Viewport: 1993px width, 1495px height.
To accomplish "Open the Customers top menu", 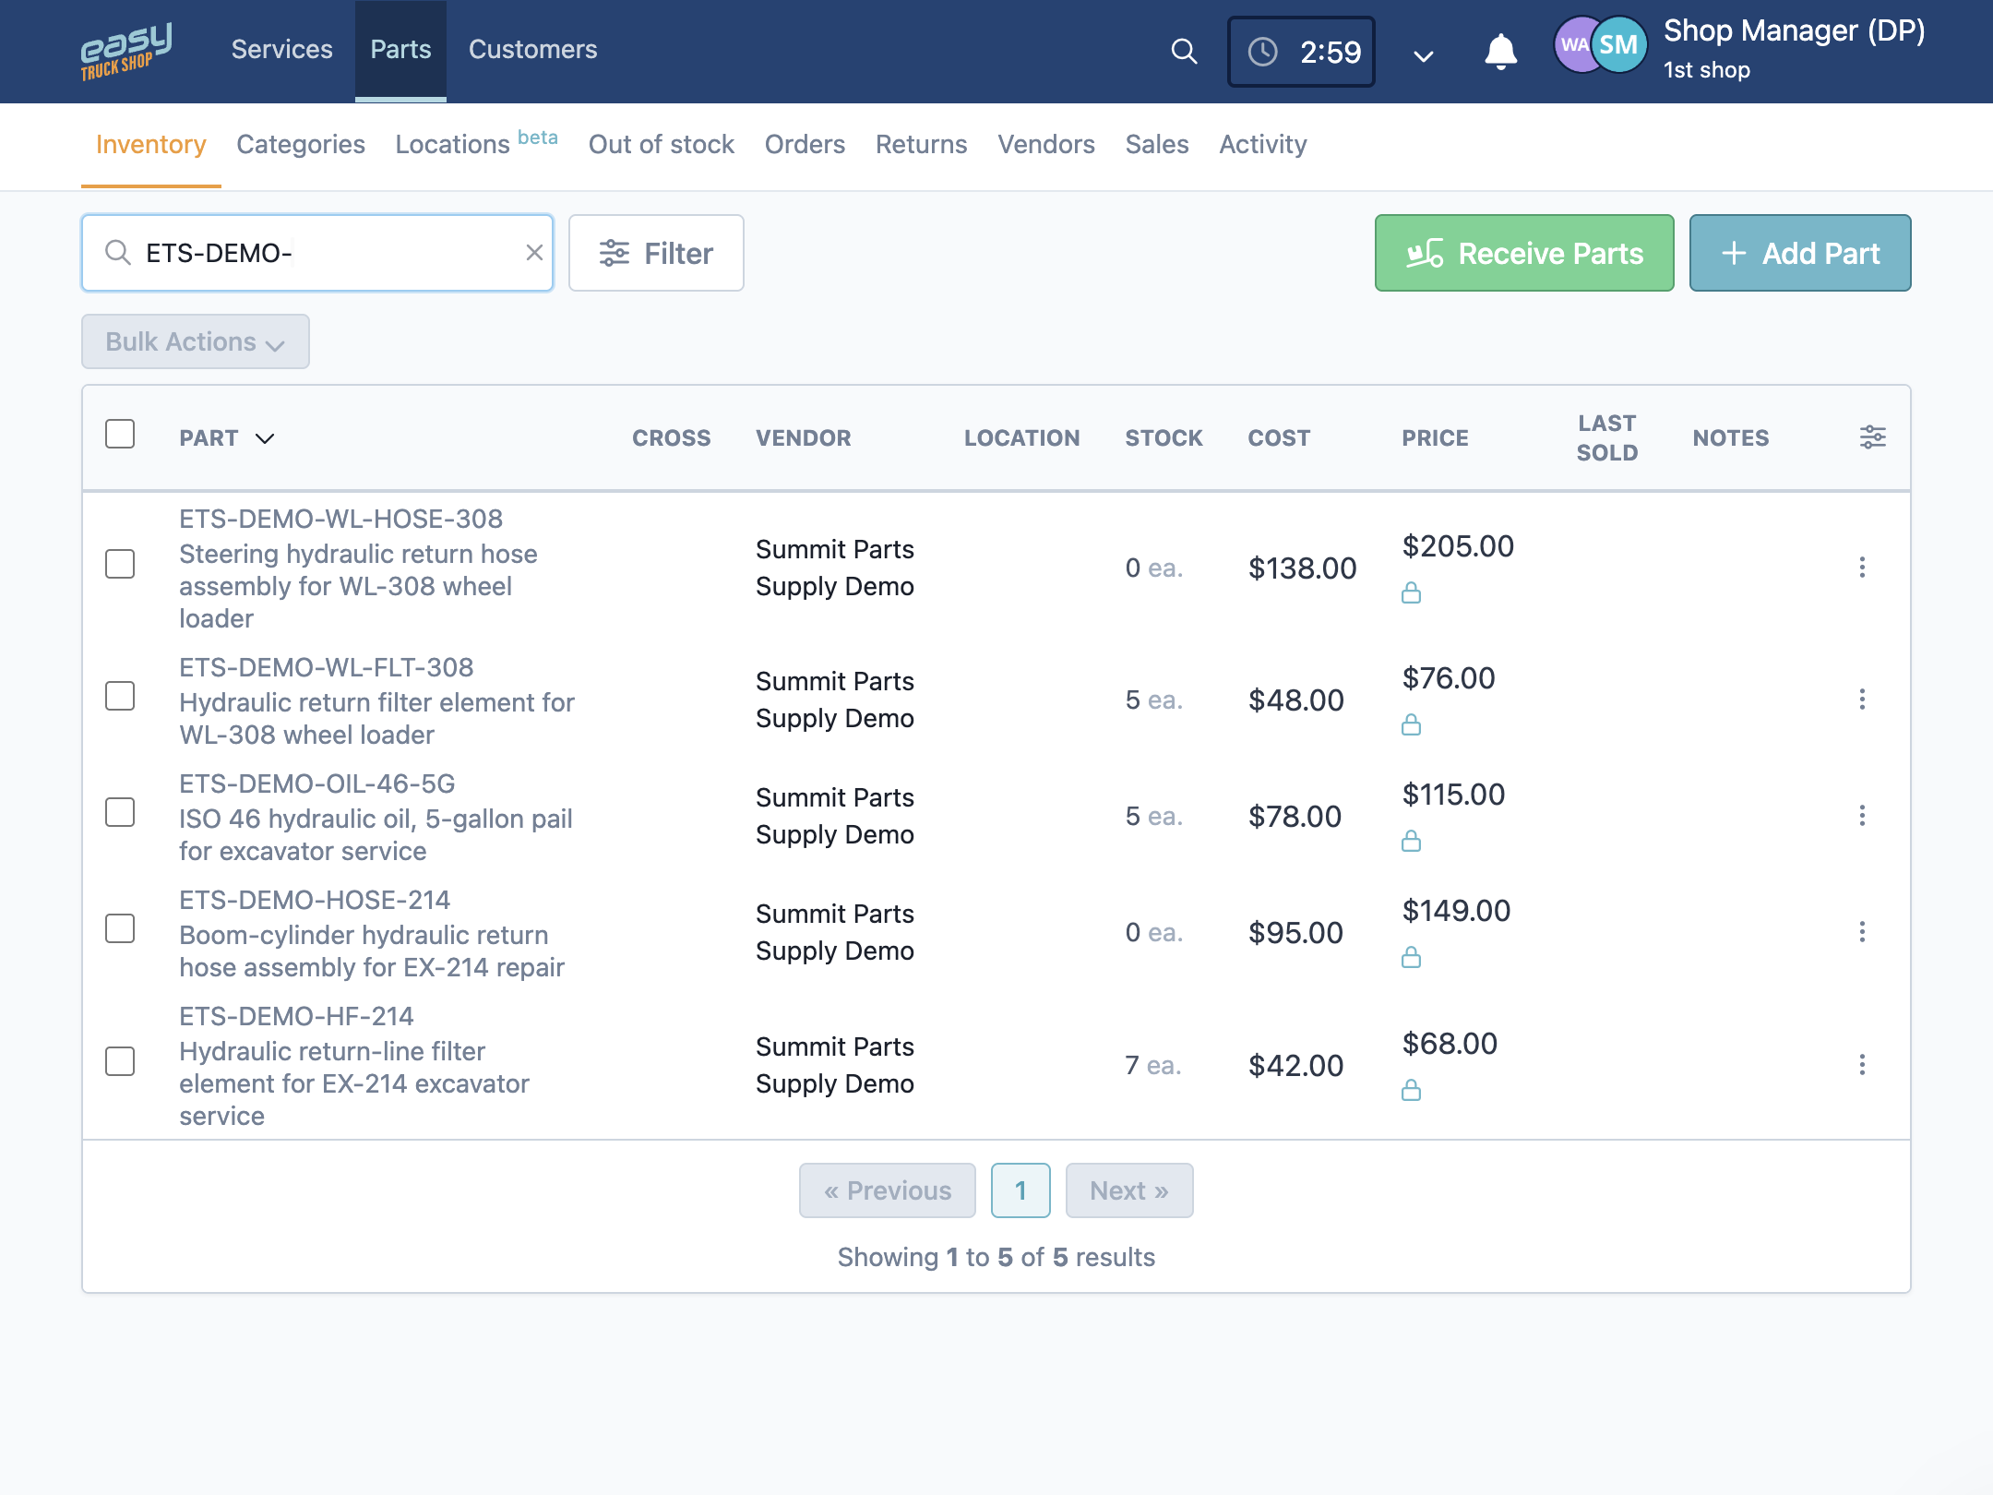I will coord(532,50).
